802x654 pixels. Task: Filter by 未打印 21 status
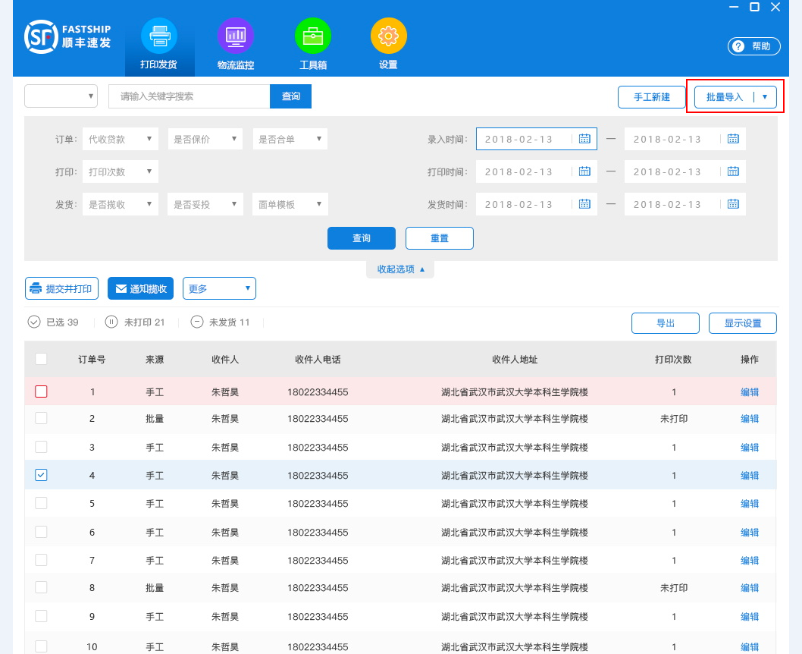[136, 322]
